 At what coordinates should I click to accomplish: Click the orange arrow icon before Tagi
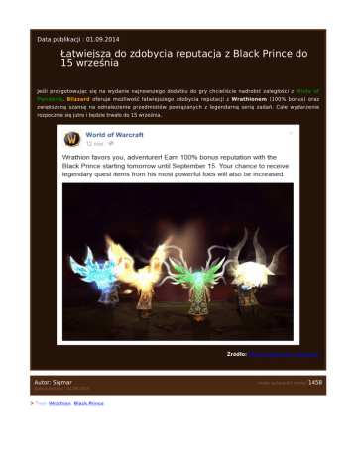pos(32,403)
